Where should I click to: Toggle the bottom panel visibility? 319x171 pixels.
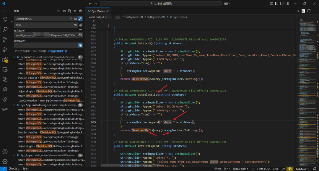282,4
